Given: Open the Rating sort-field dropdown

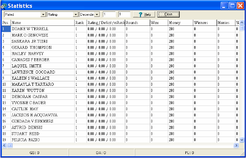Looking at the screenshot, I should pyautogui.click(x=76, y=14).
